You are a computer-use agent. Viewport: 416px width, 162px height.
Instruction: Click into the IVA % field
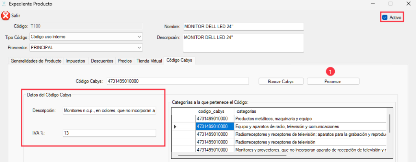pos(109,133)
